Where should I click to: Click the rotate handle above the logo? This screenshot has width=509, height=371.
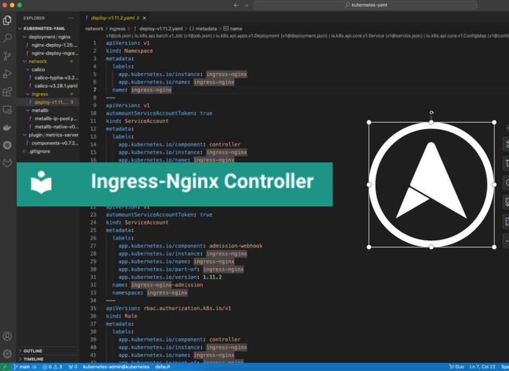432,113
